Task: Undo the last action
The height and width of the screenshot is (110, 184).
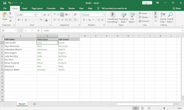Action: (x=10, y=3)
